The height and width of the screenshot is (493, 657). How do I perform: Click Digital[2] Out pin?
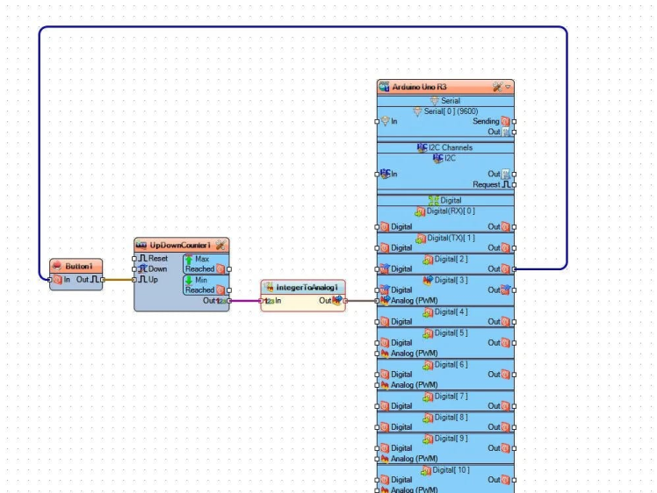click(514, 269)
